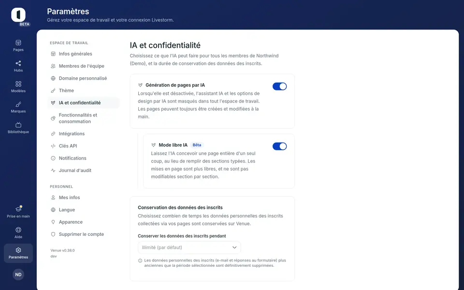The width and height of the screenshot is (464, 290).
Task: Click the Paramètres page title
Action: click(68, 11)
